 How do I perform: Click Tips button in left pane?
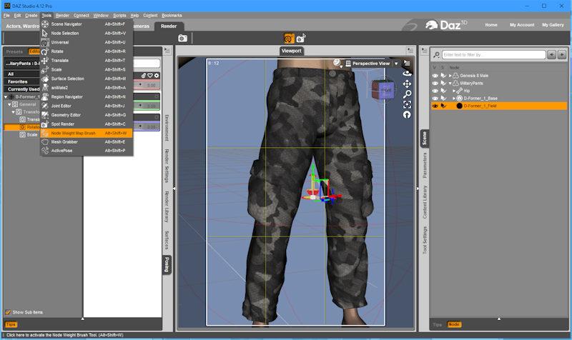[11, 324]
